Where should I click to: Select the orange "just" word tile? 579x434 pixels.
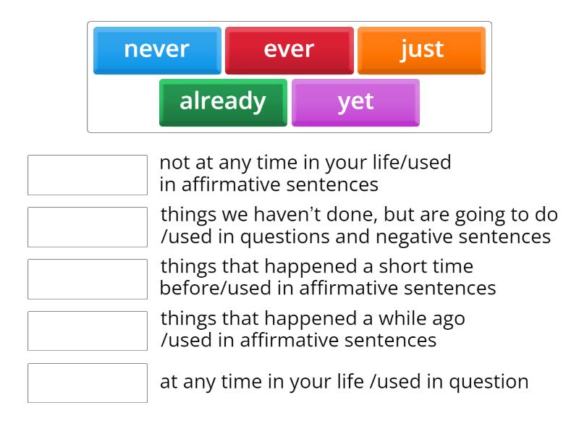coord(422,49)
